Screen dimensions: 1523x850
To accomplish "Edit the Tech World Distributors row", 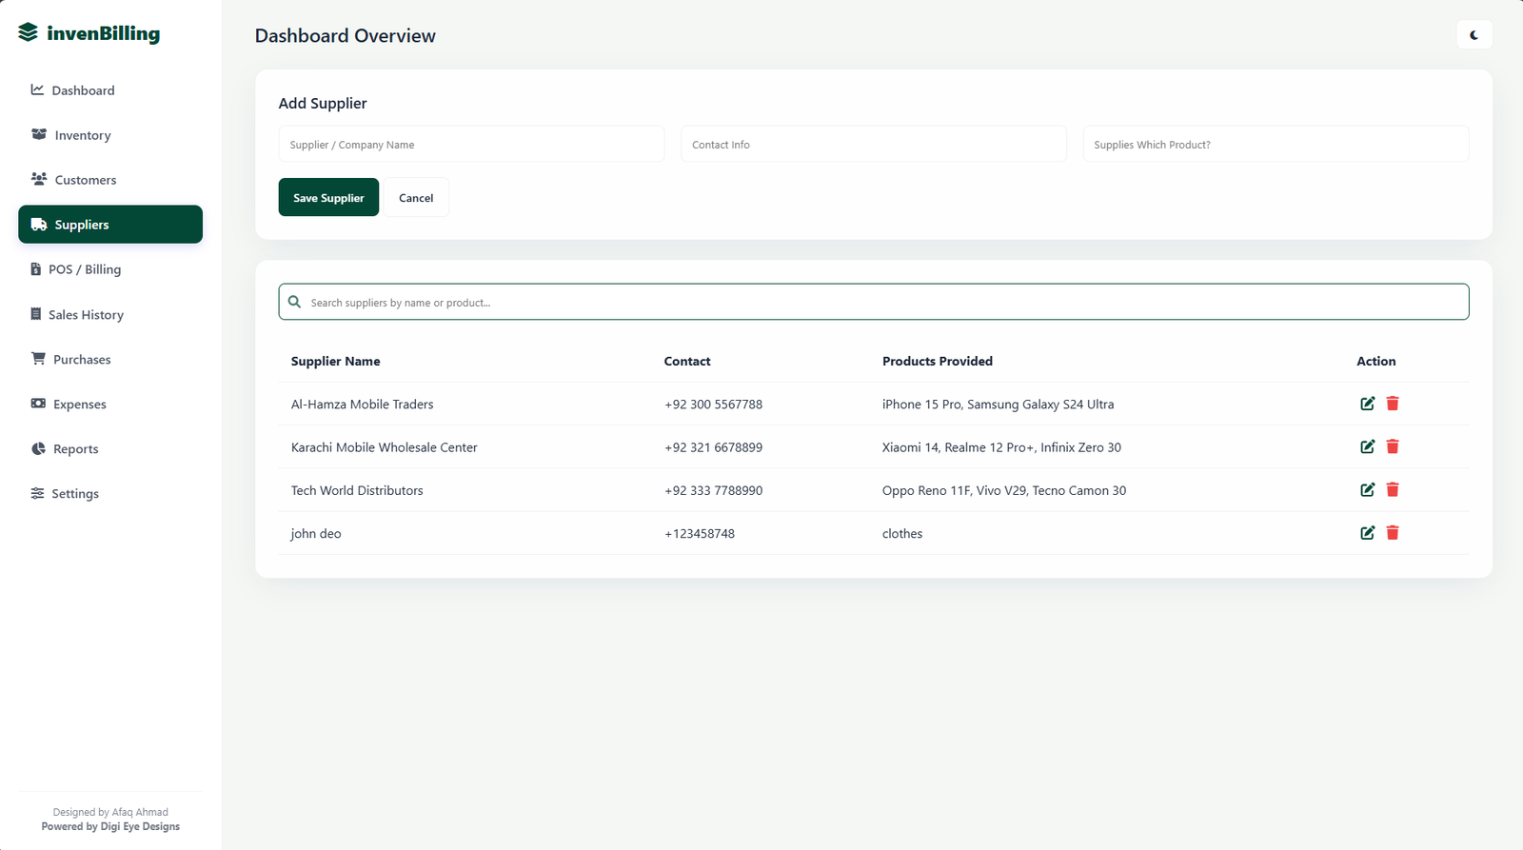I will 1367,490.
